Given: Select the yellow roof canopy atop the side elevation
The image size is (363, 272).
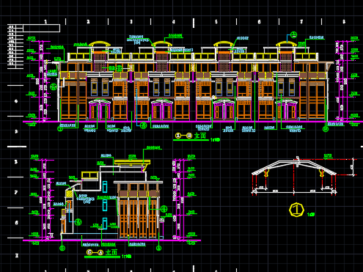Looking at the screenshot, I should pyautogui.click(x=132, y=162).
